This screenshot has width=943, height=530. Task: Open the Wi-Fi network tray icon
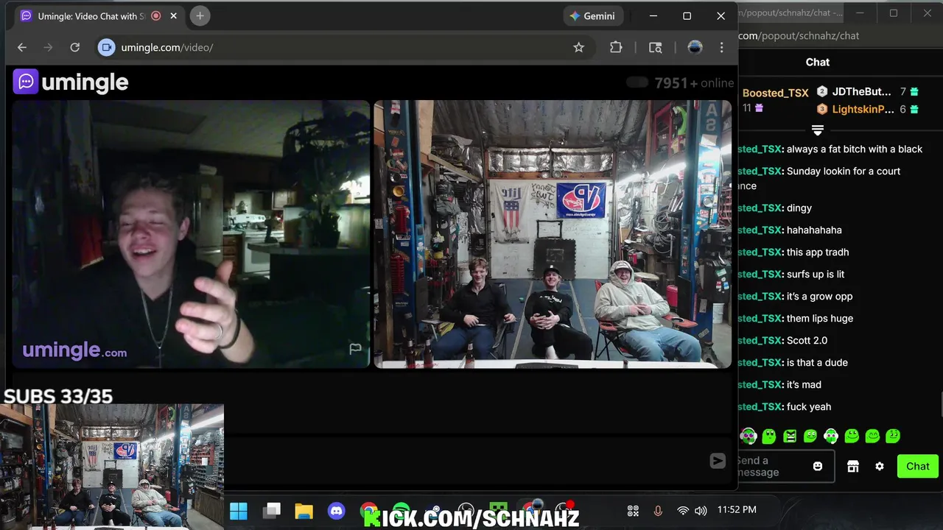pos(683,510)
